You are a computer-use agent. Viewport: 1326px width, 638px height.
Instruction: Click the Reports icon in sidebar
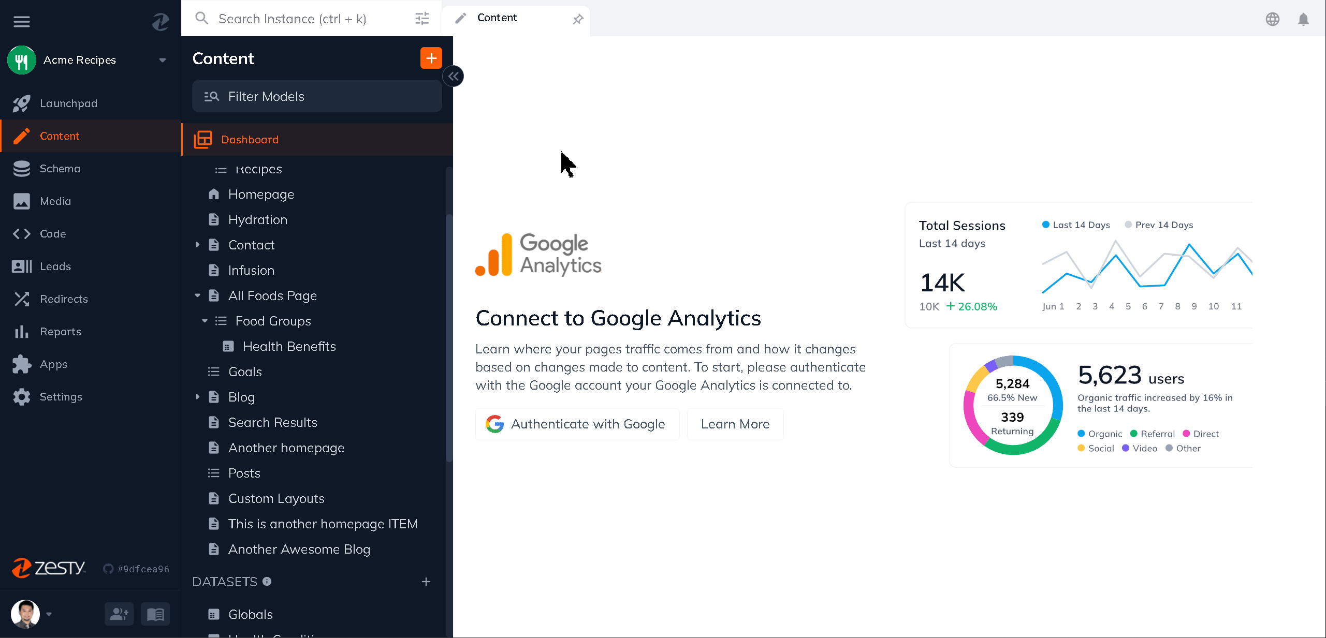22,331
